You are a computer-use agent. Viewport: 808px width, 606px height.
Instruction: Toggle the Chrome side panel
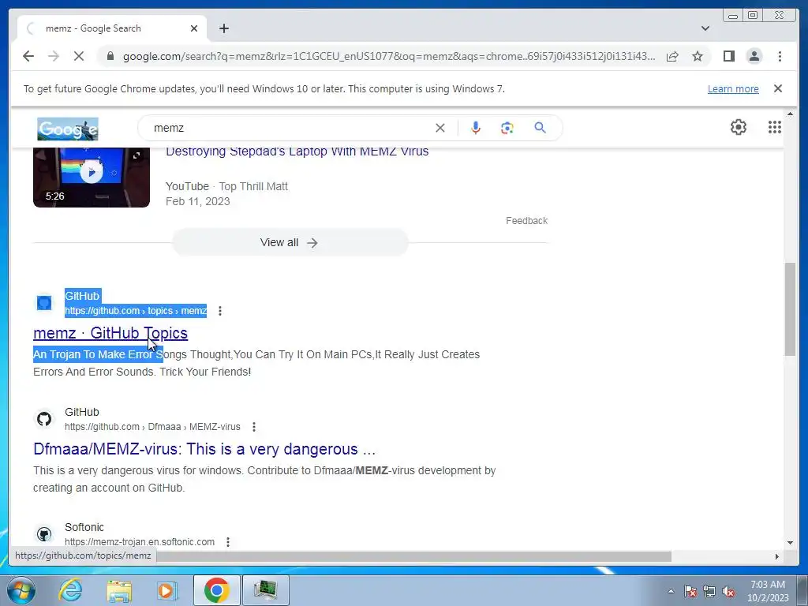[x=728, y=56]
